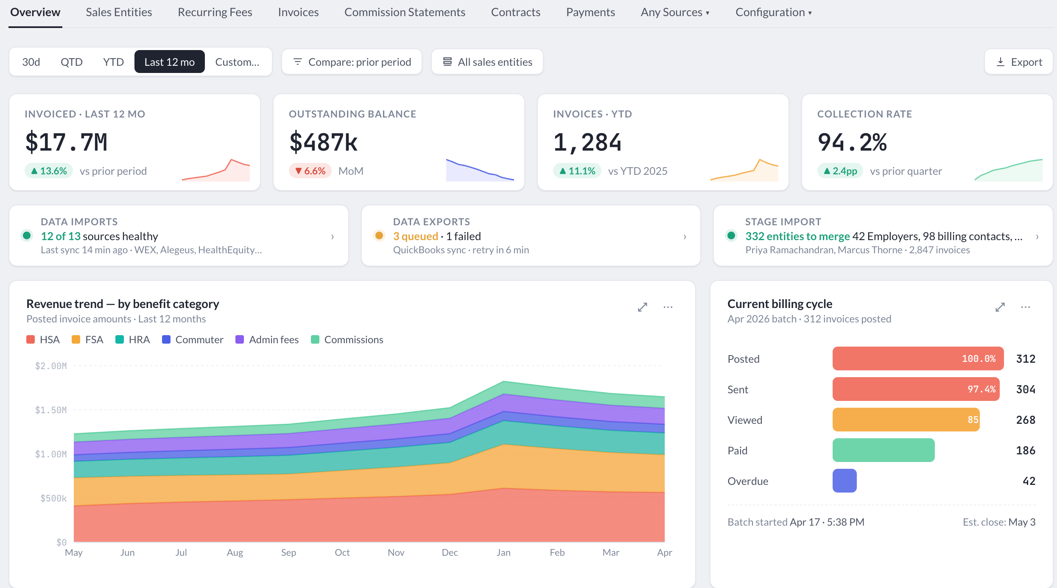Image resolution: width=1057 pixels, height=588 pixels.
Task: Click the blue Overdue bar
Action: click(844, 481)
